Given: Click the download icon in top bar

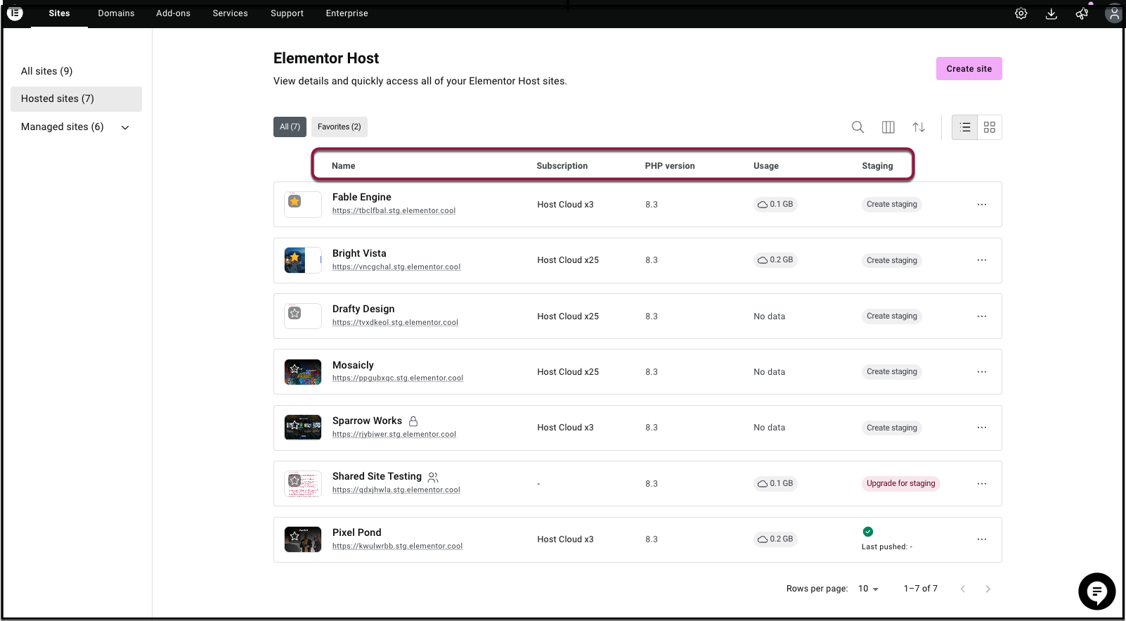Looking at the screenshot, I should pos(1051,13).
